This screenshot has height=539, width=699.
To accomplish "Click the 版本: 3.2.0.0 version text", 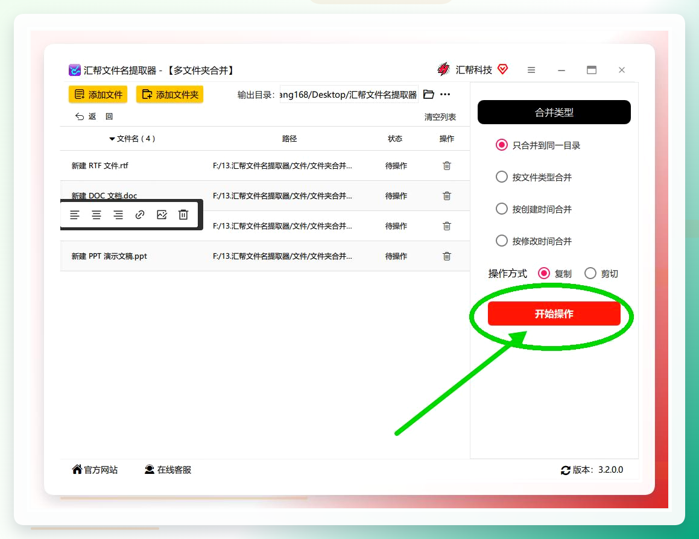I will [x=598, y=470].
